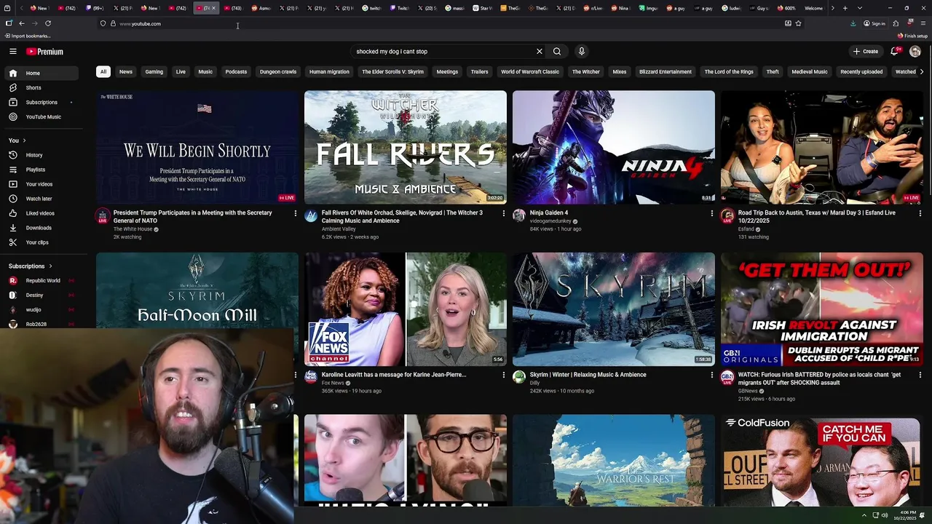Open Fox News channel link
The width and height of the screenshot is (932, 524).
333,383
